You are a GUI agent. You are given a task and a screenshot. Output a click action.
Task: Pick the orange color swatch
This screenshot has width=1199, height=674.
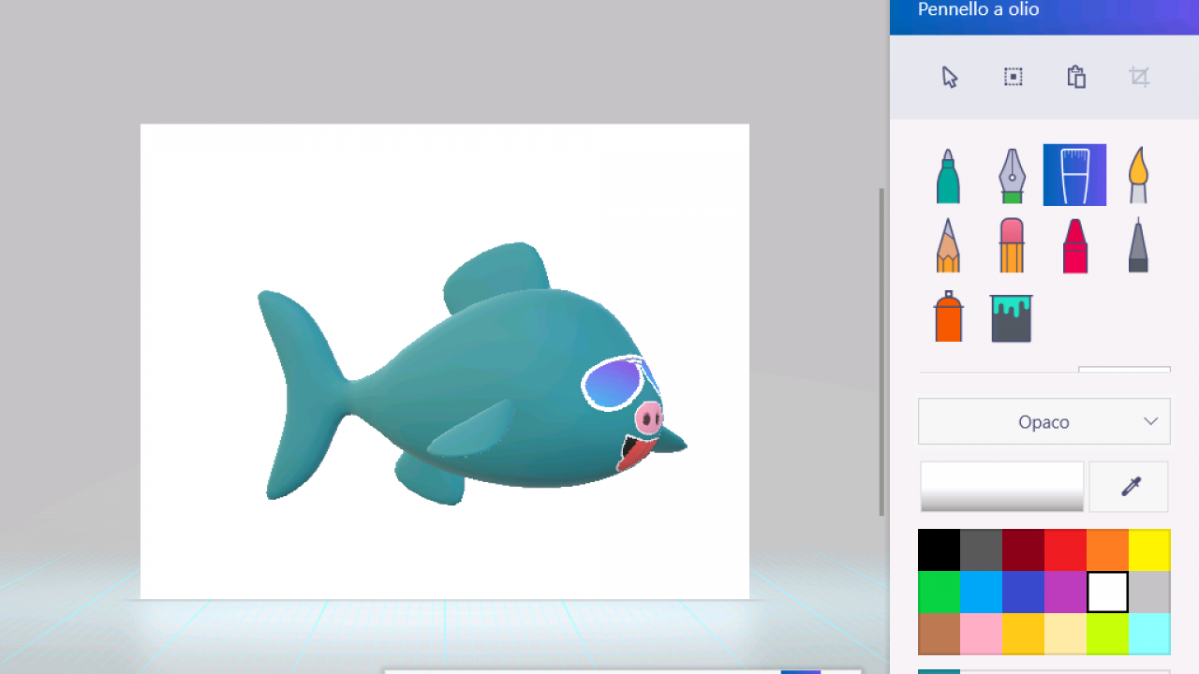tap(1107, 550)
